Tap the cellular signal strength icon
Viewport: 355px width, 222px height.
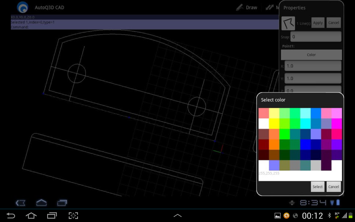tap(344, 216)
